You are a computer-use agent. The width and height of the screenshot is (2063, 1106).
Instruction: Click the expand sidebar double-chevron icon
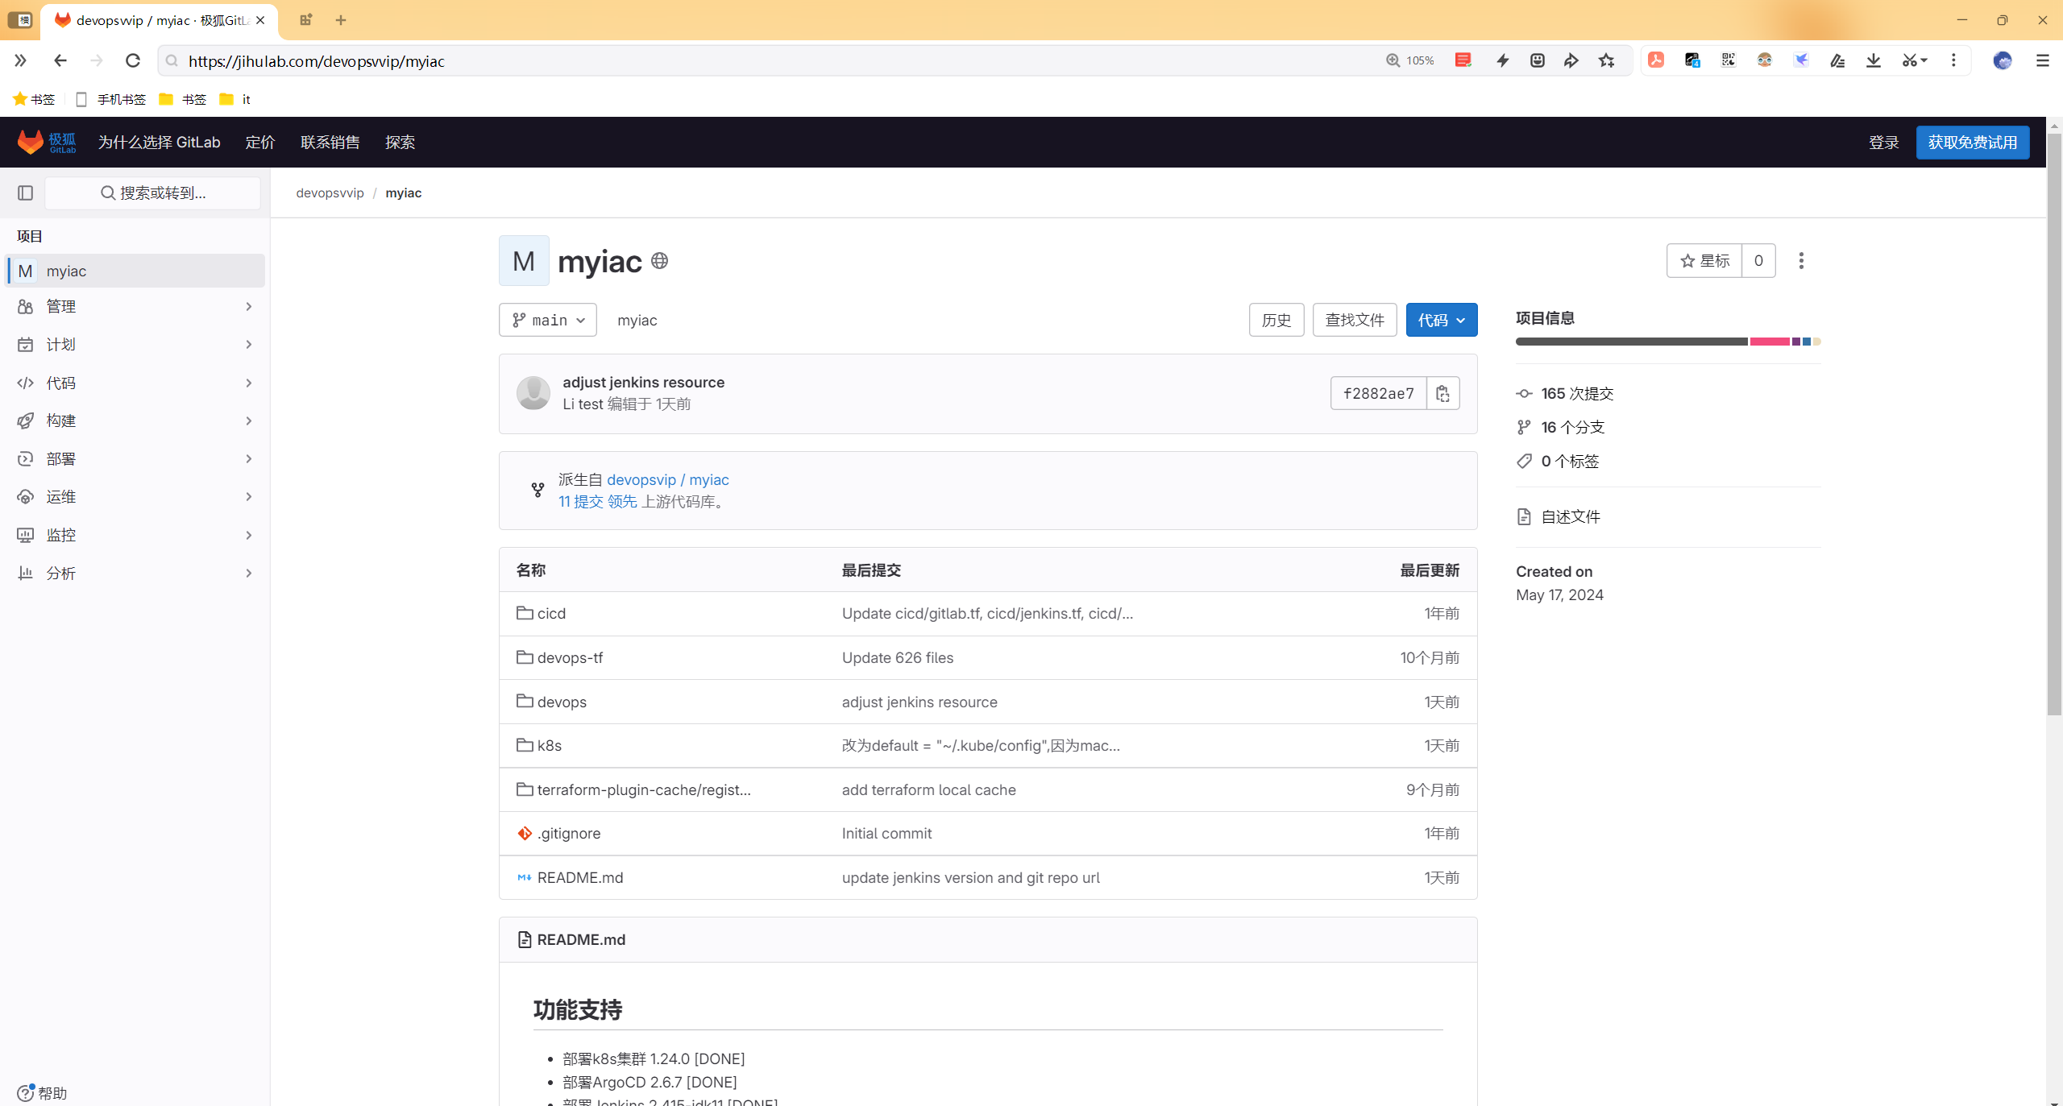(20, 60)
